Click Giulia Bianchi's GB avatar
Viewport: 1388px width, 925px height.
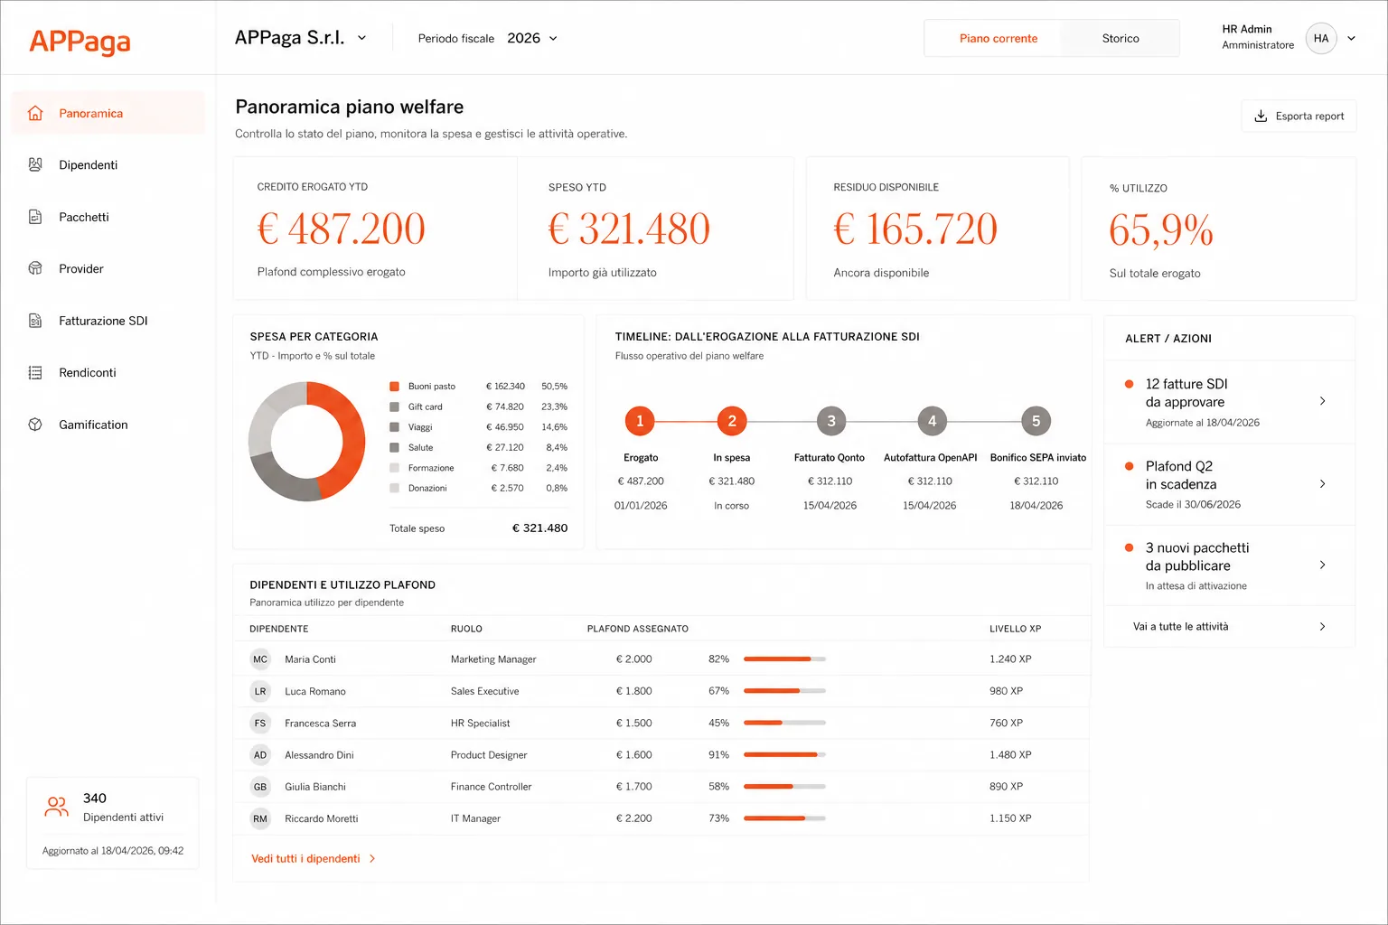click(x=260, y=787)
